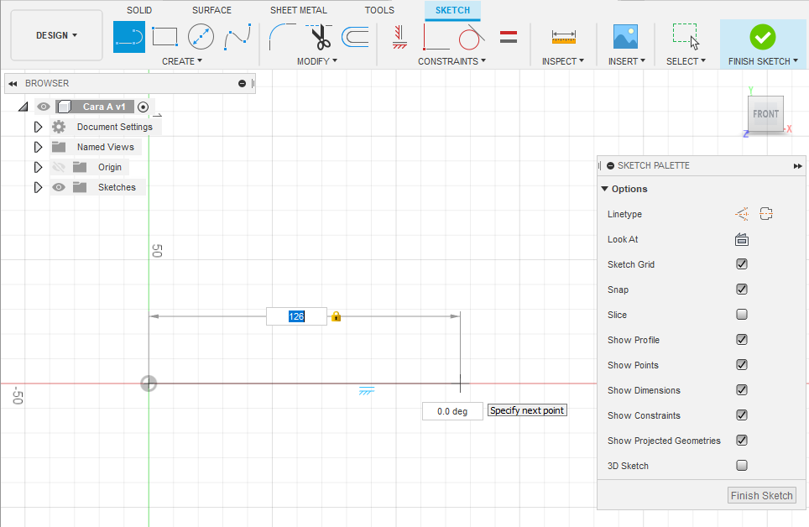Viewport: 809px width, 527px height.
Task: Open the CREATE dropdown menu
Action: (182, 61)
